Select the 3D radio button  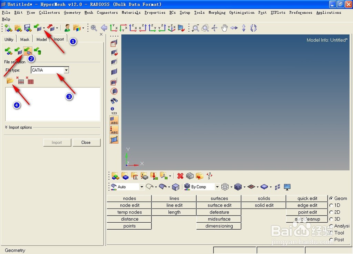pos(331,219)
